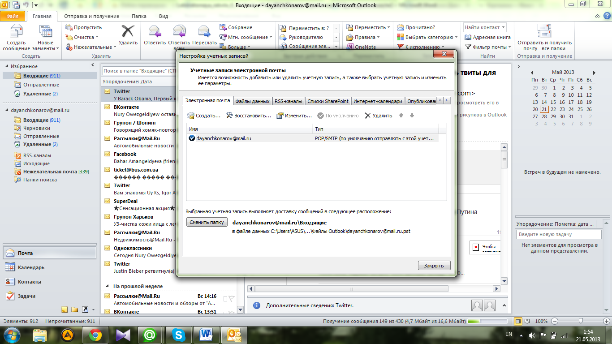Open the RSS-каналы dialog tab
The width and height of the screenshot is (612, 344).
(288, 101)
